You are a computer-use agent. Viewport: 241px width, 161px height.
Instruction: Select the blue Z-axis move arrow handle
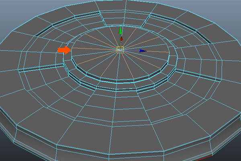pyautogui.click(x=143, y=51)
